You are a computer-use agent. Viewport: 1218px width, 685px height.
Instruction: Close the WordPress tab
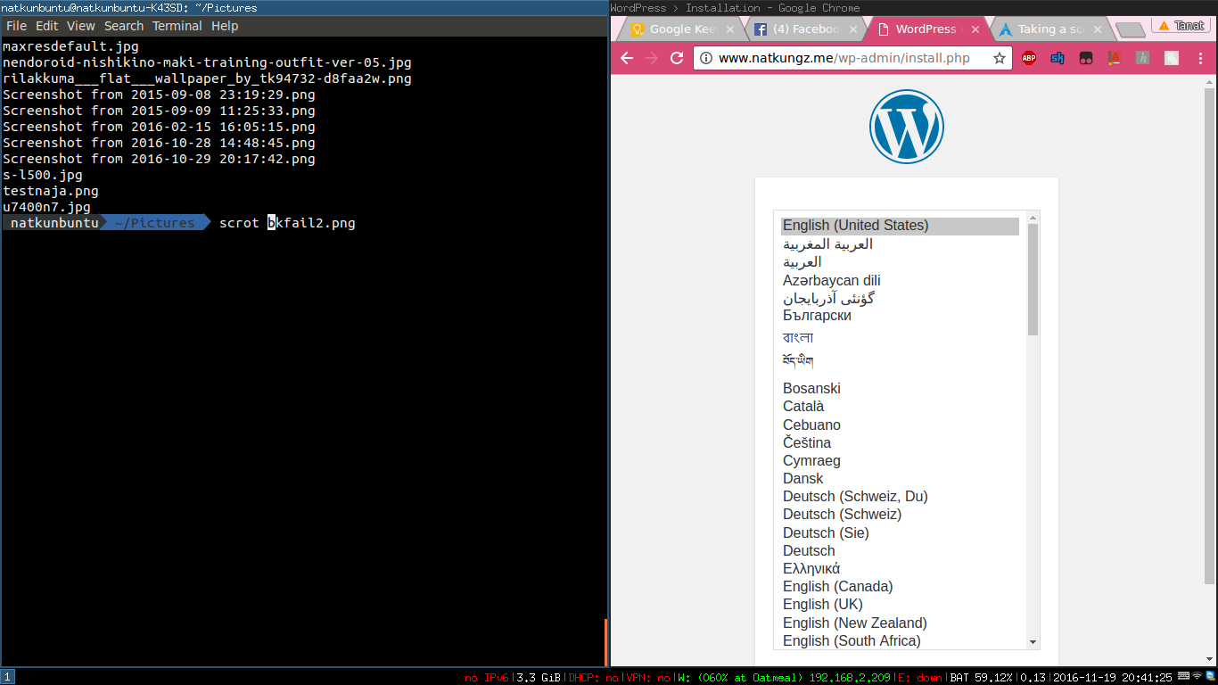click(x=975, y=29)
